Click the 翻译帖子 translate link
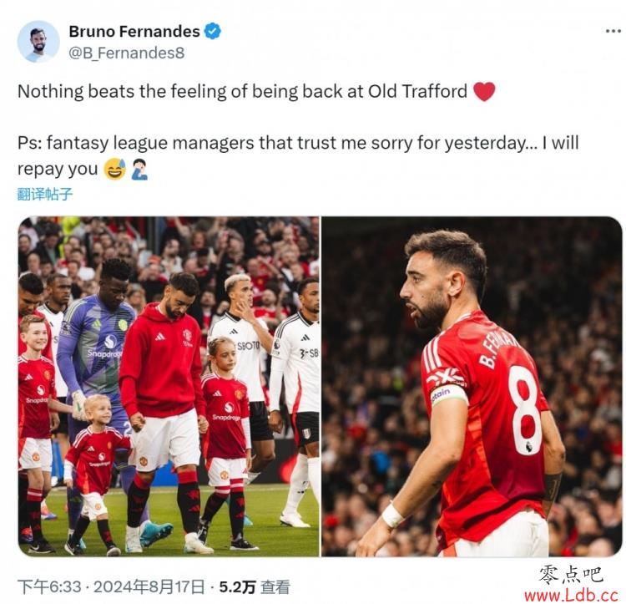This screenshot has width=626, height=604. click(45, 194)
